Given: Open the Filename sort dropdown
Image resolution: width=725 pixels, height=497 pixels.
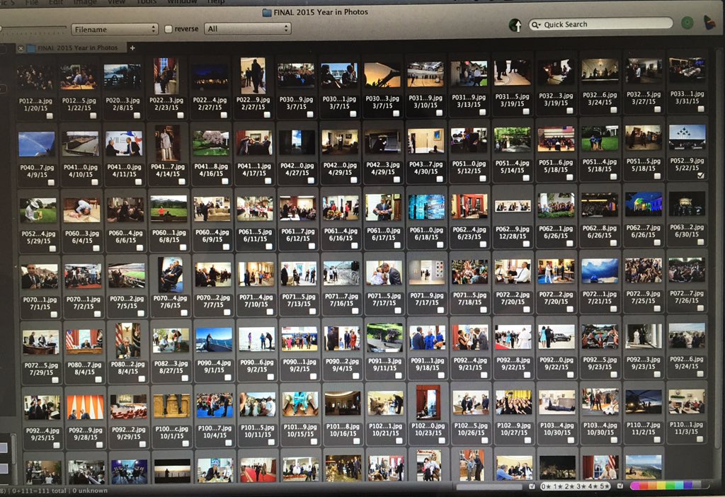Looking at the screenshot, I should (115, 29).
